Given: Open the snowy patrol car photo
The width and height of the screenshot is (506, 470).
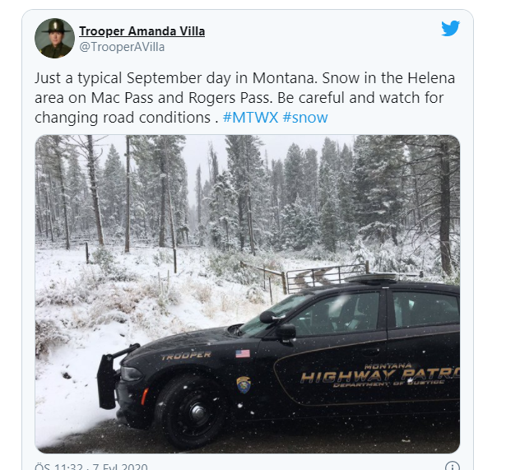Looking at the screenshot, I should click(x=248, y=294).
